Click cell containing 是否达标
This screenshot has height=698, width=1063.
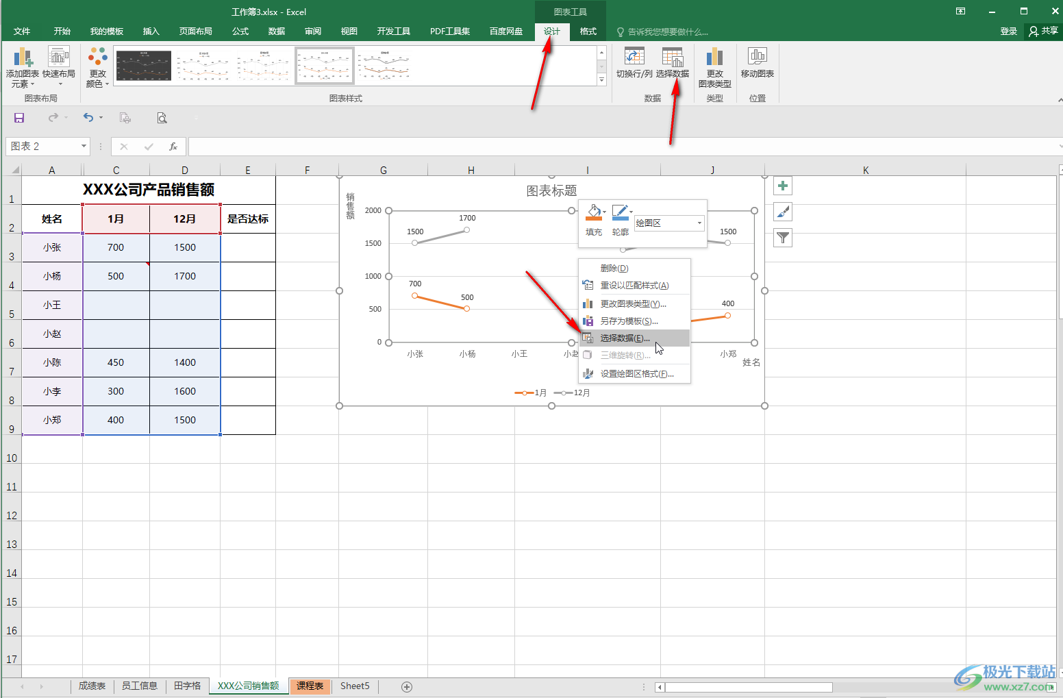248,219
